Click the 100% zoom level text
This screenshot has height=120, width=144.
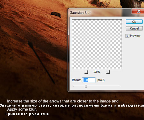(x=97, y=72)
